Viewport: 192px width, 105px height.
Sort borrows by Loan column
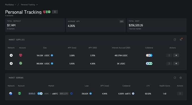coord(87,86)
